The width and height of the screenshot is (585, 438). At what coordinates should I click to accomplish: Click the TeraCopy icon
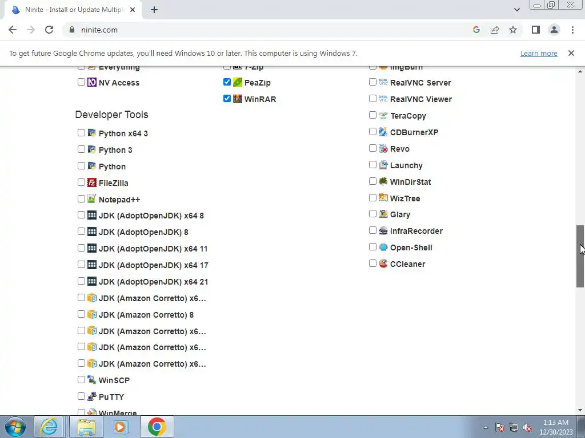click(x=383, y=115)
